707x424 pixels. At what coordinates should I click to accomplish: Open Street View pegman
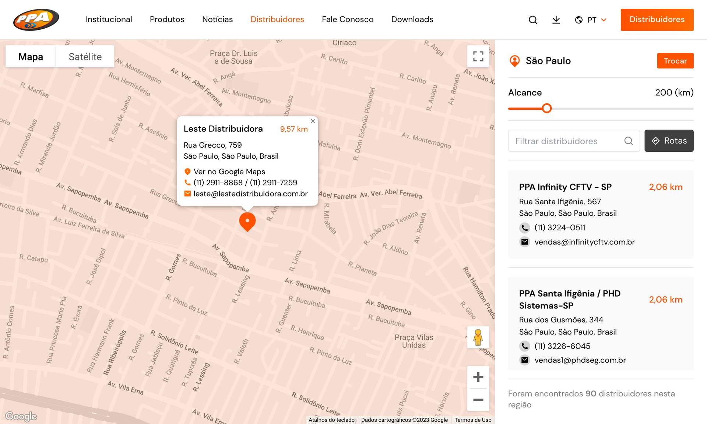click(478, 337)
